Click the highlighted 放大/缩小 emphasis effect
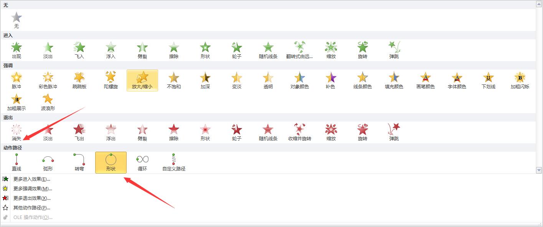Screen dimensions: 543x227 coord(142,80)
